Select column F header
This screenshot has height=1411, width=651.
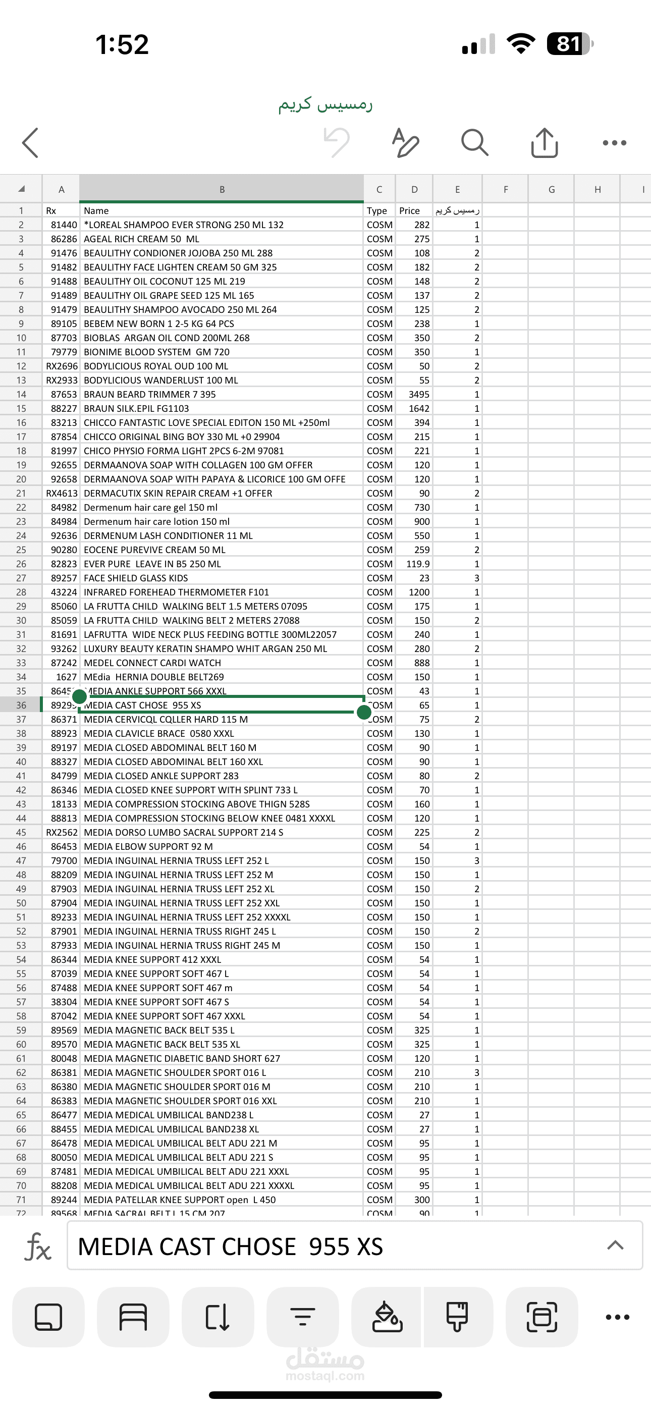point(505,189)
